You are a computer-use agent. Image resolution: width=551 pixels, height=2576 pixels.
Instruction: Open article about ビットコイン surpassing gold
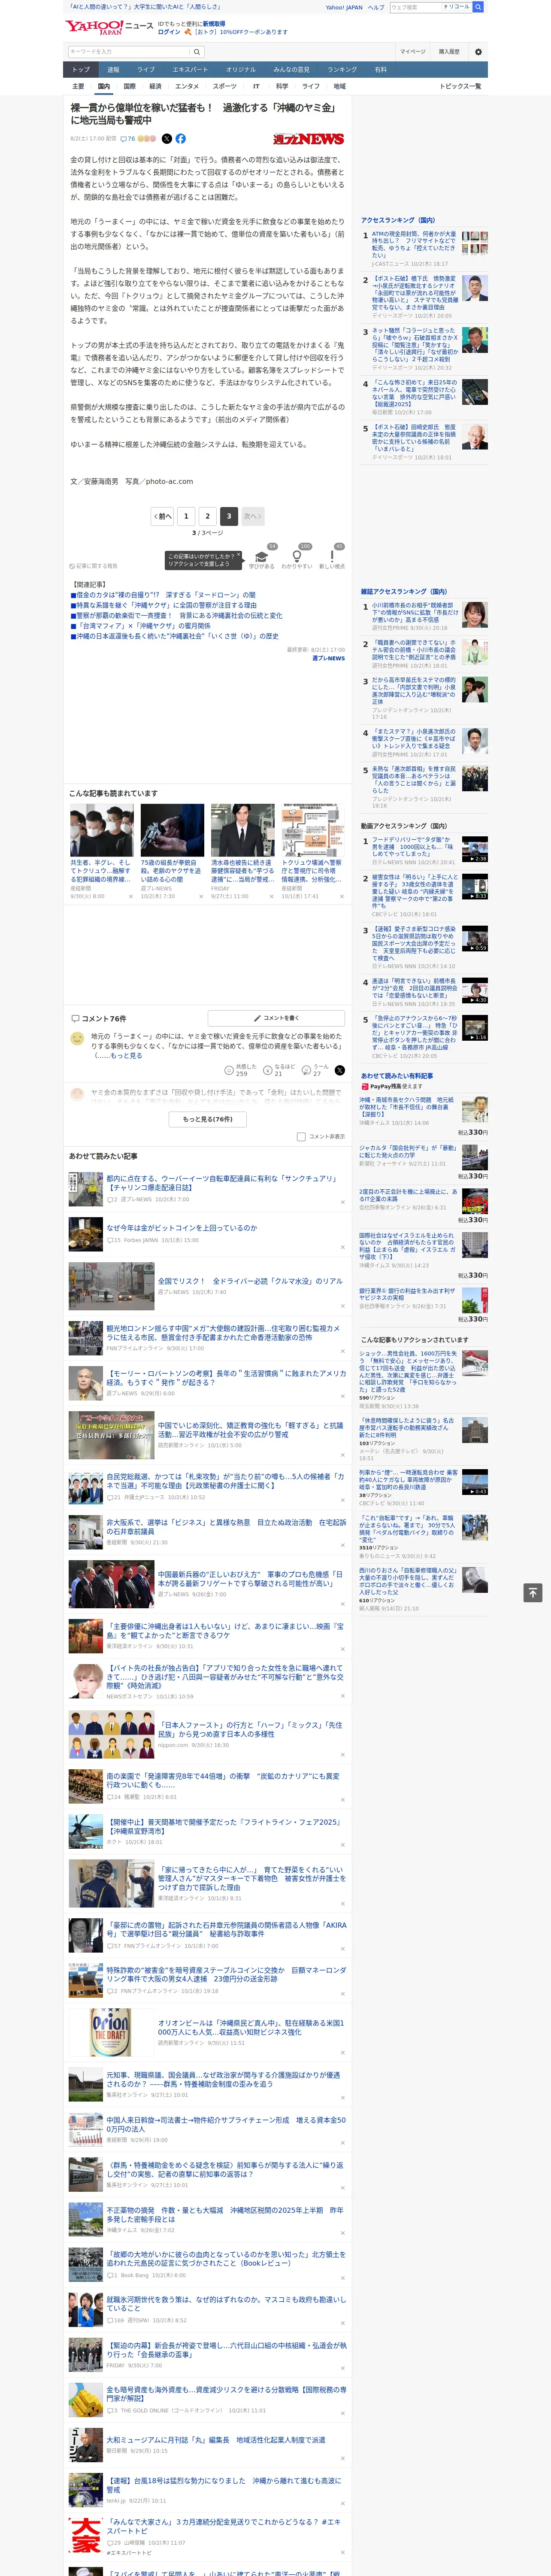[x=181, y=1227]
